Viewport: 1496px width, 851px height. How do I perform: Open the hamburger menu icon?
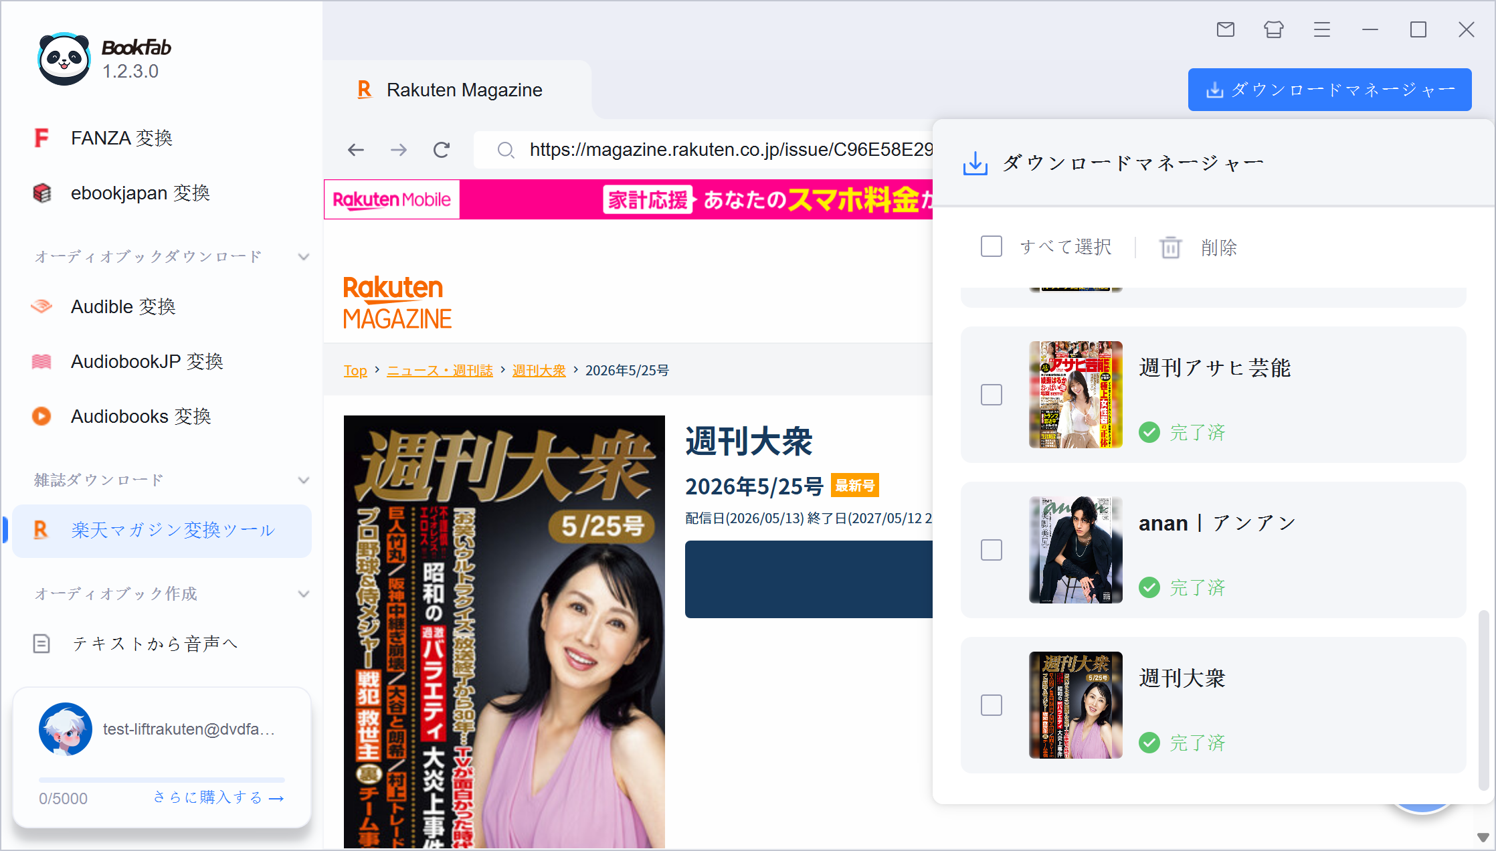pyautogui.click(x=1322, y=29)
